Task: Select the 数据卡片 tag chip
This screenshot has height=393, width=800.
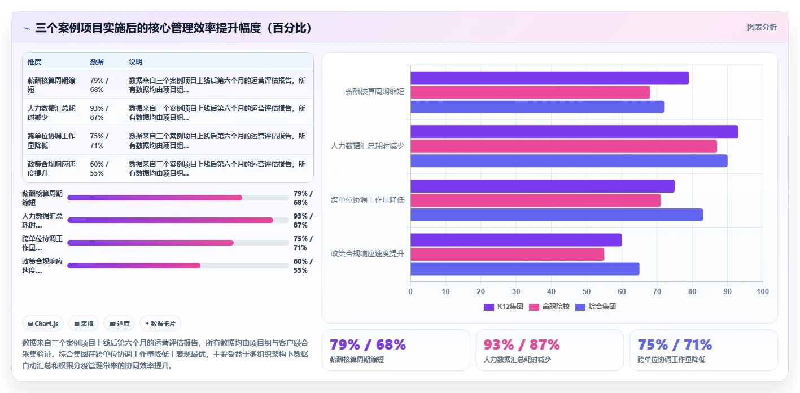Action: coord(160,324)
